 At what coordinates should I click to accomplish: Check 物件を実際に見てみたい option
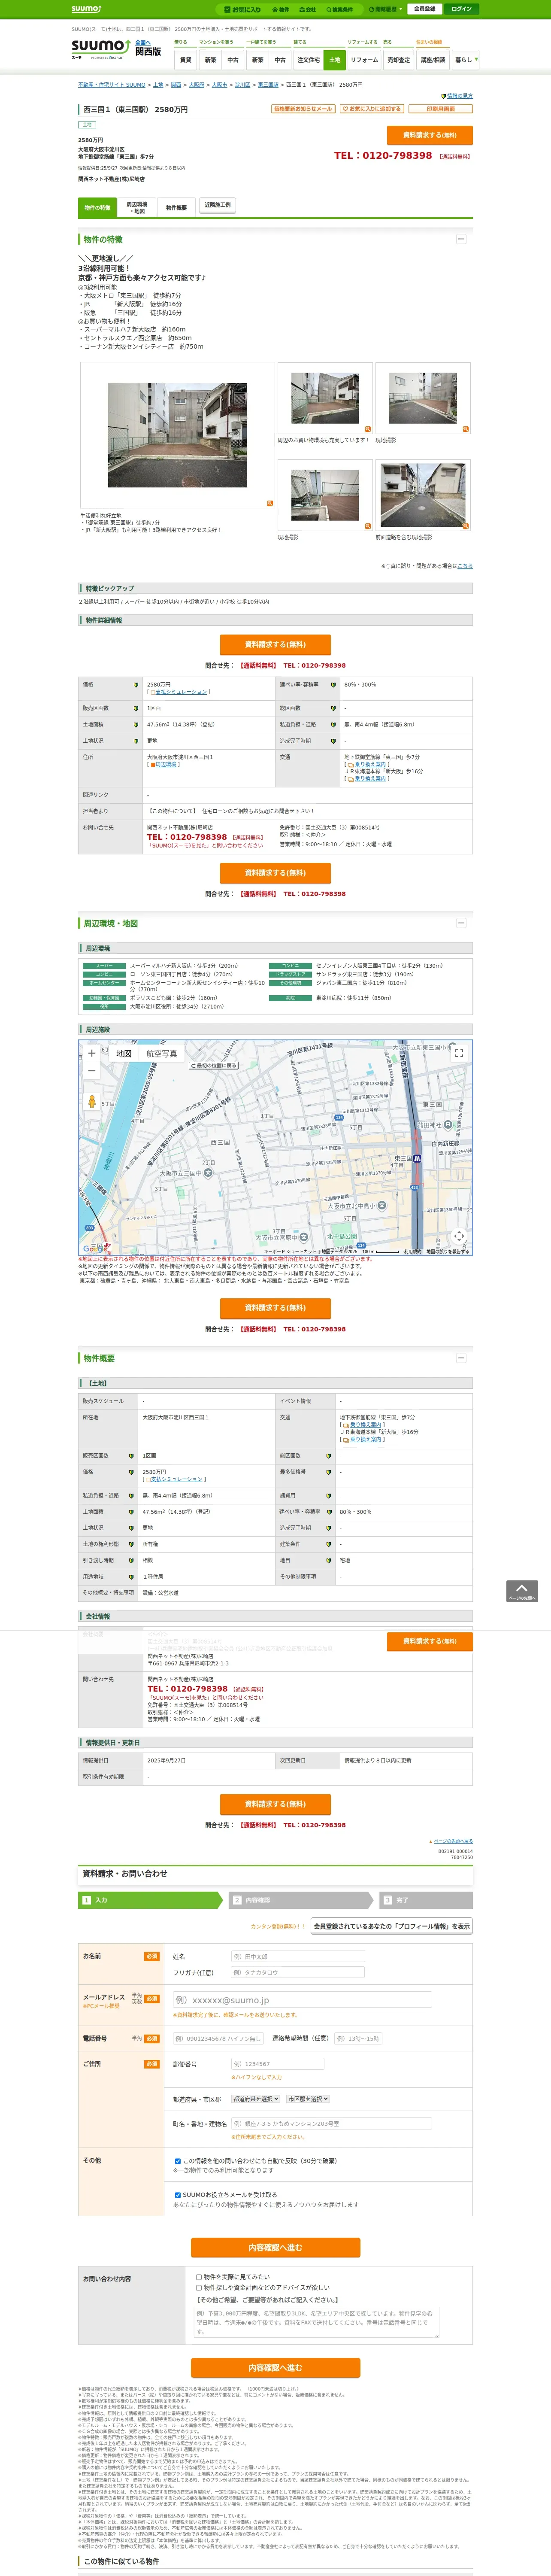[x=199, y=2277]
